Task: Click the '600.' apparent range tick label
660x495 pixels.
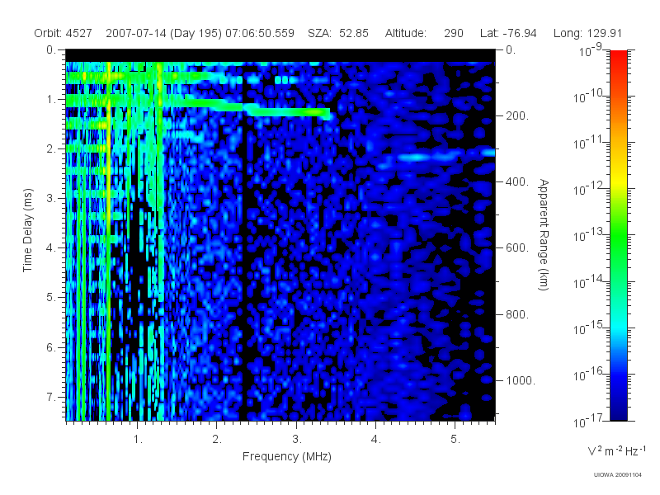Action: tap(517, 248)
